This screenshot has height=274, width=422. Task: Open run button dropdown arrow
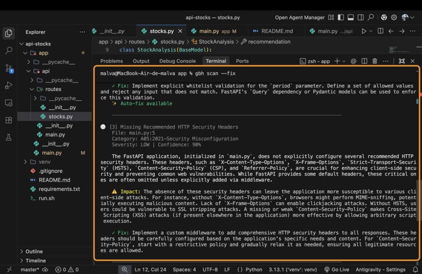[371, 31]
